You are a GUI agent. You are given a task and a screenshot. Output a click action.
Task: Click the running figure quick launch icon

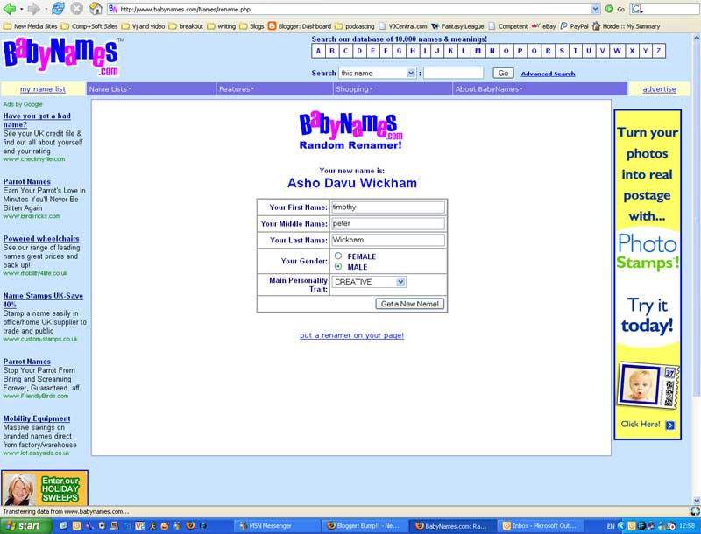[152, 525]
